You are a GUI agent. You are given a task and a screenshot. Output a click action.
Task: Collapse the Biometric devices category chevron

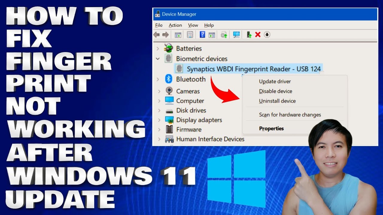pyautogui.click(x=158, y=59)
